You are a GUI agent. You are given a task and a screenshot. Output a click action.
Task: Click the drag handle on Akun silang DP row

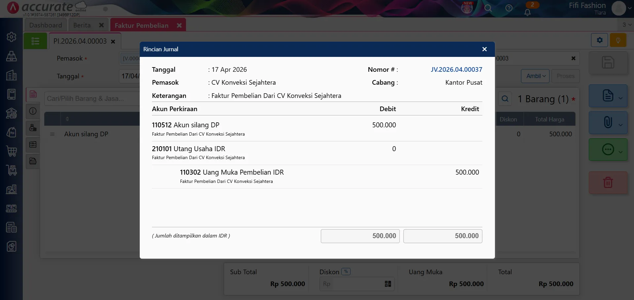52,134
